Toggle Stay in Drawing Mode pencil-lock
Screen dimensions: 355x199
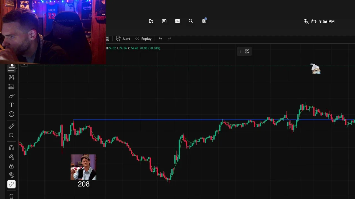(11, 157)
